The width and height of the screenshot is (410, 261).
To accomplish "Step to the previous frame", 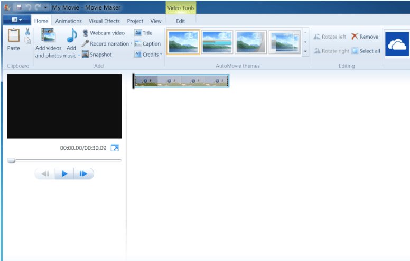I will (x=45, y=174).
